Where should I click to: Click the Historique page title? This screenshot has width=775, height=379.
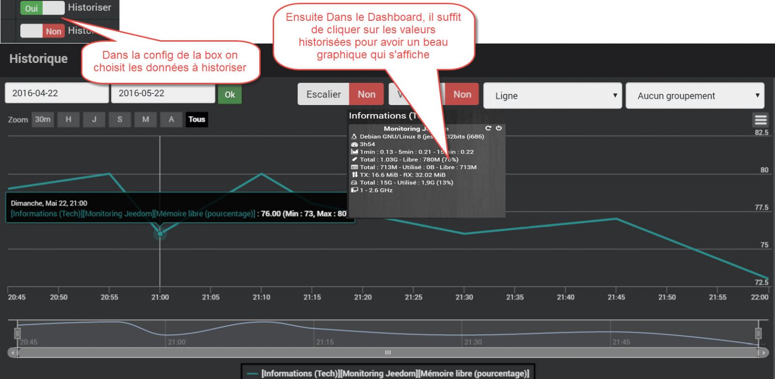pos(38,59)
